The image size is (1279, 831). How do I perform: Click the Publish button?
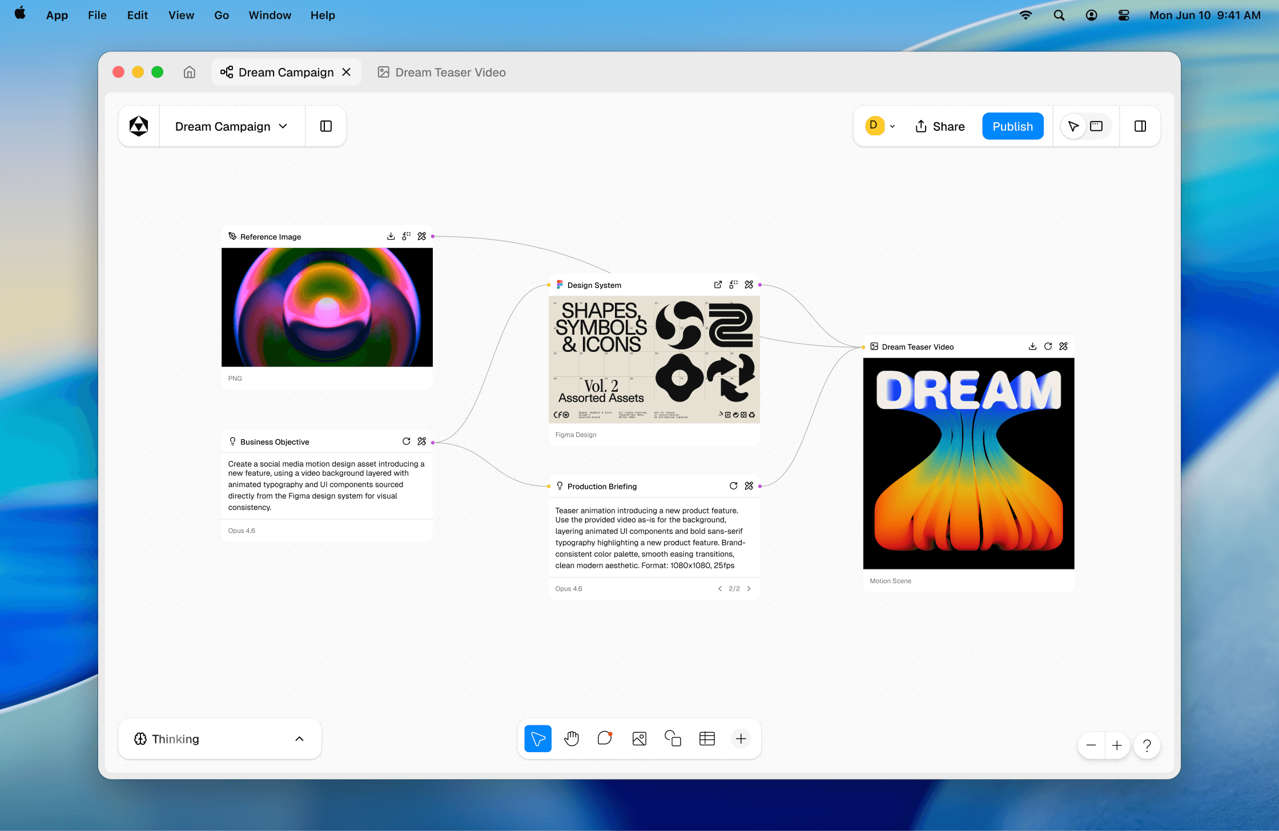click(1012, 126)
